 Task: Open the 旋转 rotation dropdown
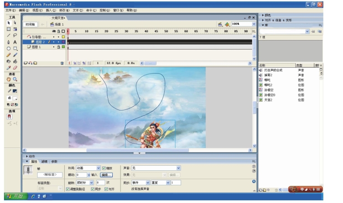91,183
